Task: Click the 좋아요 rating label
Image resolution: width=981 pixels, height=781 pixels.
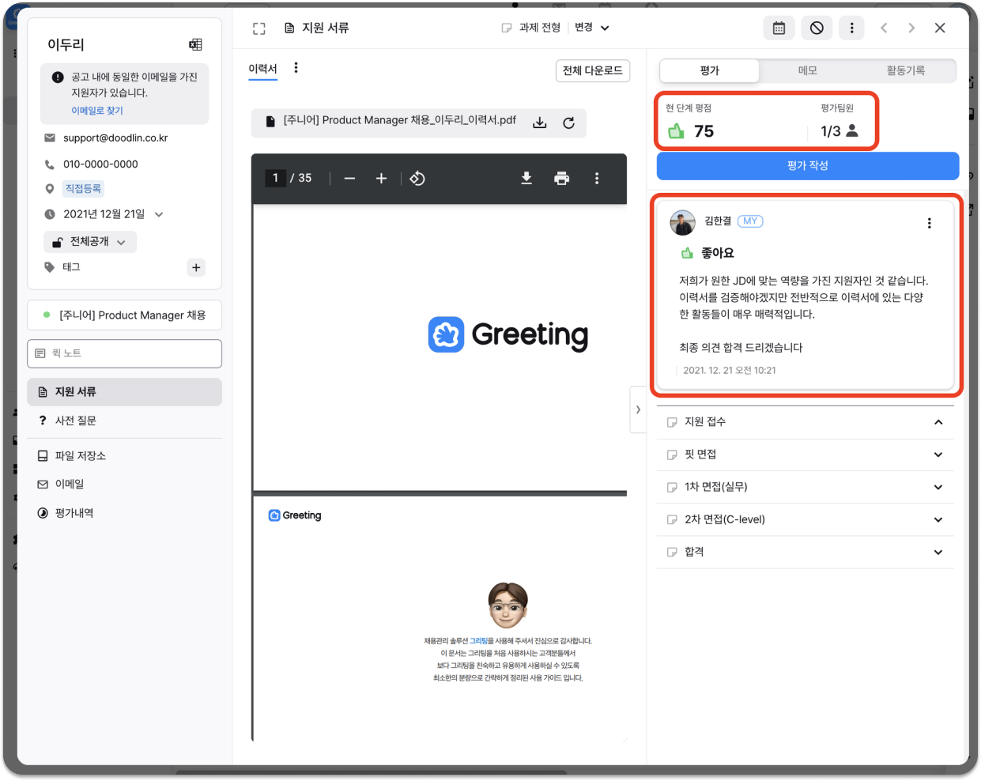Action: point(717,253)
